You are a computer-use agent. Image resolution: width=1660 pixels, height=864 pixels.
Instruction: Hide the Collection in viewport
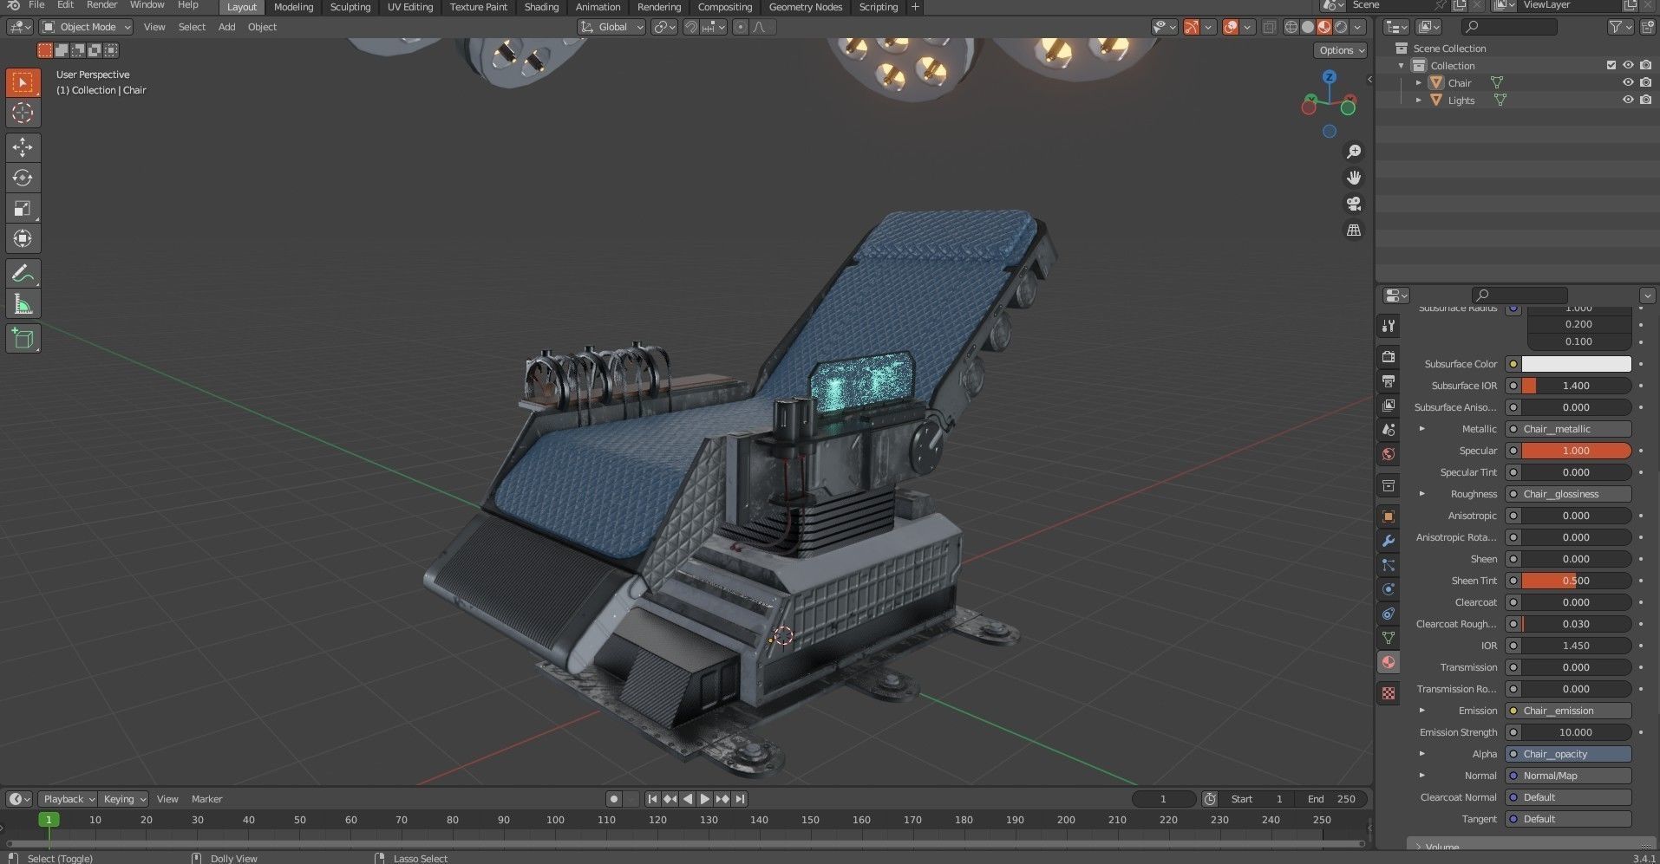(x=1628, y=66)
